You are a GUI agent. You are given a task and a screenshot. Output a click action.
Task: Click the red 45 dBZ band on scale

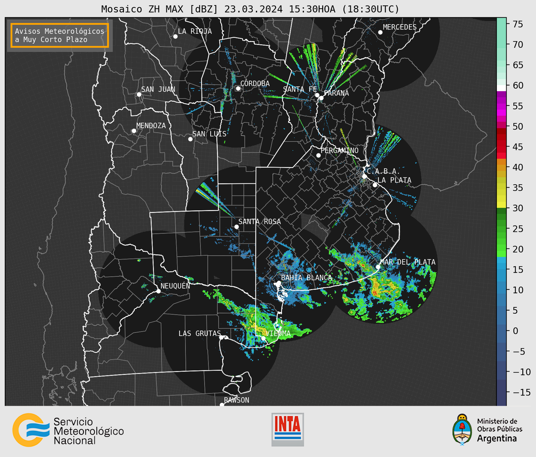click(x=501, y=147)
